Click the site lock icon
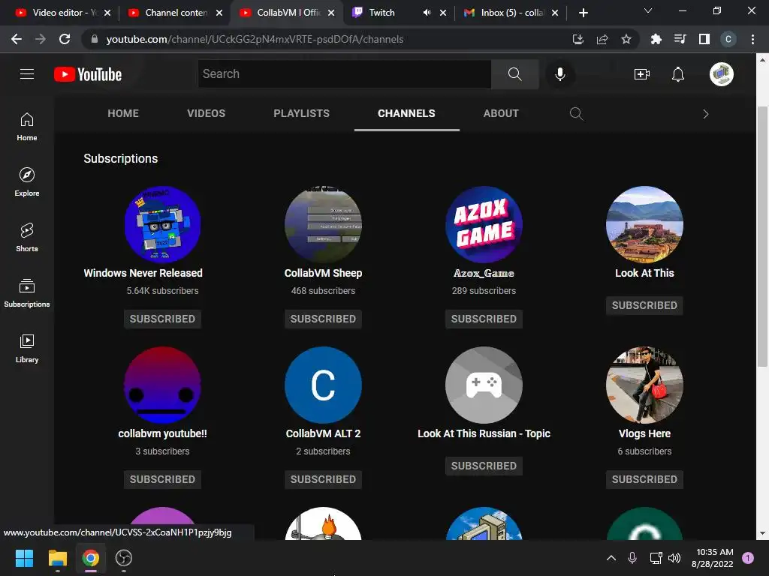Viewport: 769px width, 576px height. pyautogui.click(x=95, y=39)
